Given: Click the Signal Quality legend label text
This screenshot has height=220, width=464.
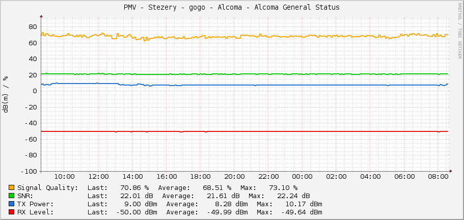Looking at the screenshot, I should click(x=48, y=187).
